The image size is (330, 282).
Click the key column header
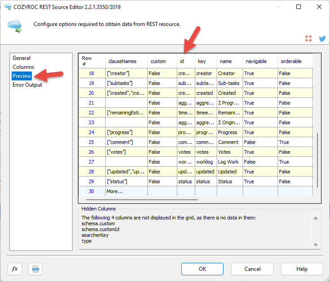coord(206,61)
